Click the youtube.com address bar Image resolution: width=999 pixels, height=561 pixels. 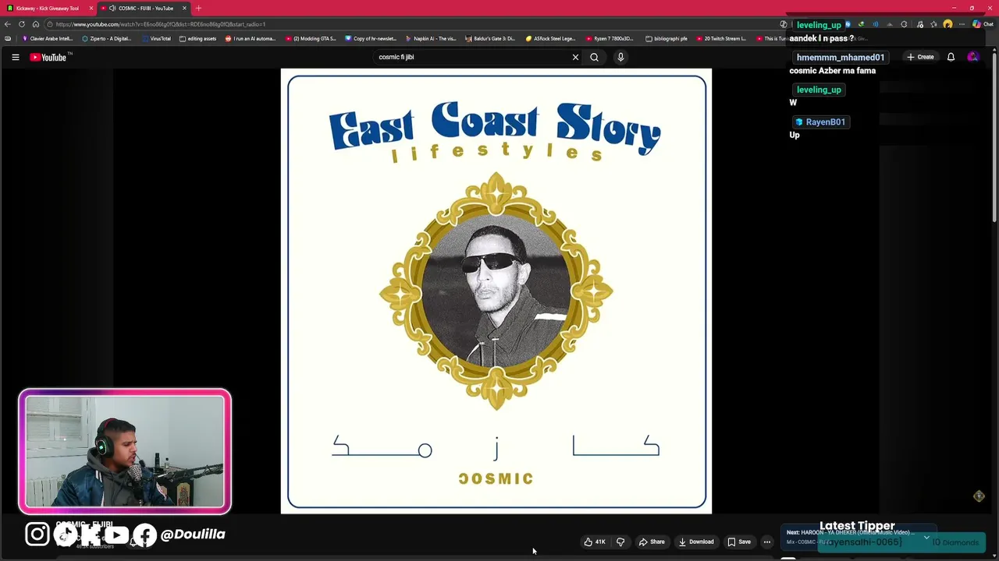[x=414, y=24]
